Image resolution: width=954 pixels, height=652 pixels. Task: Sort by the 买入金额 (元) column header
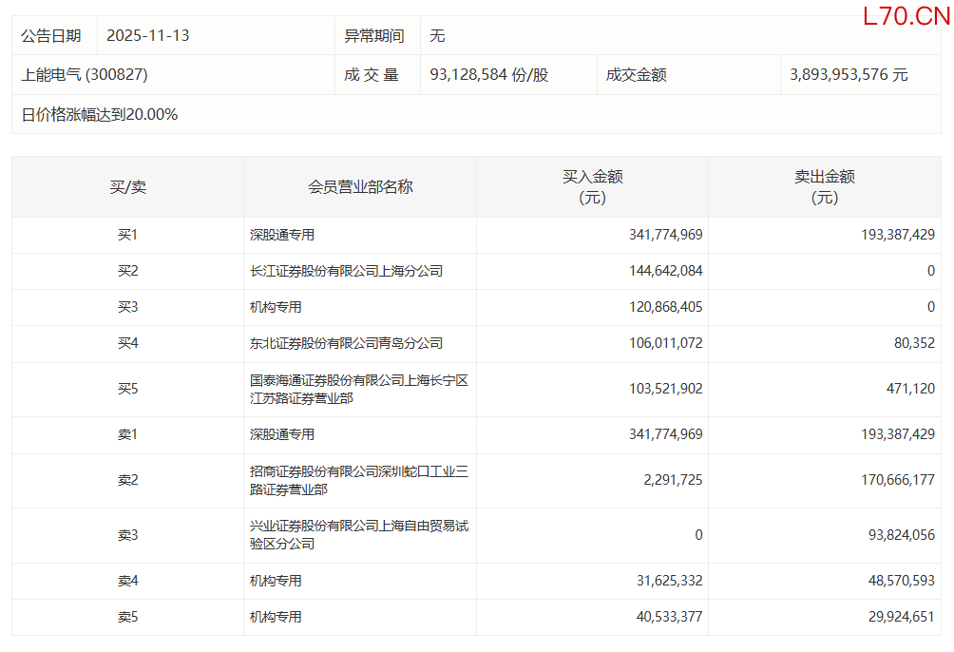click(592, 187)
